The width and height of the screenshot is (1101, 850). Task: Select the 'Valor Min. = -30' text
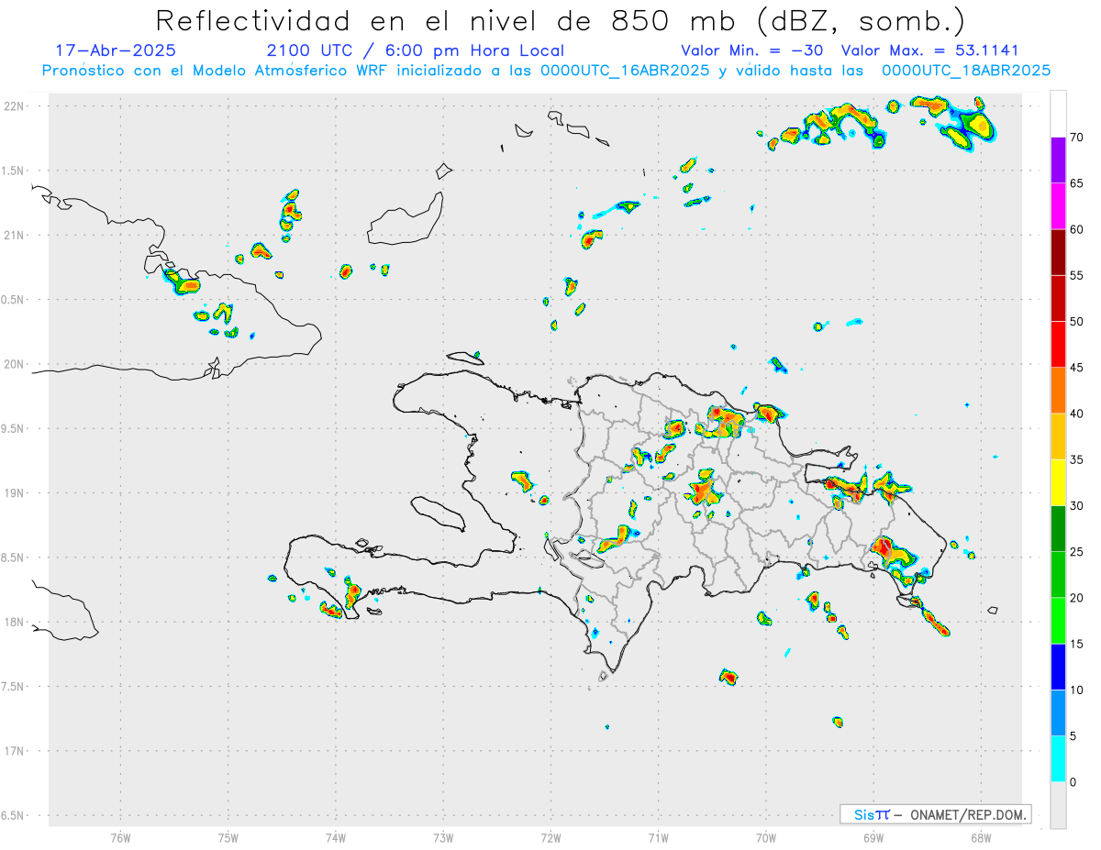tap(752, 50)
